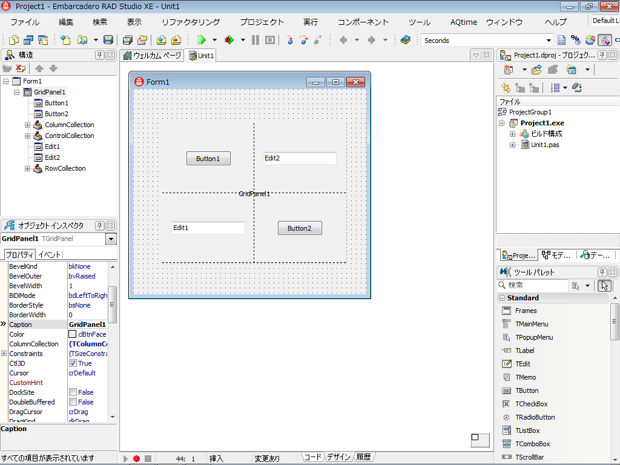Open the Run button dropdown arrow
The image size is (620, 465).
214,40
